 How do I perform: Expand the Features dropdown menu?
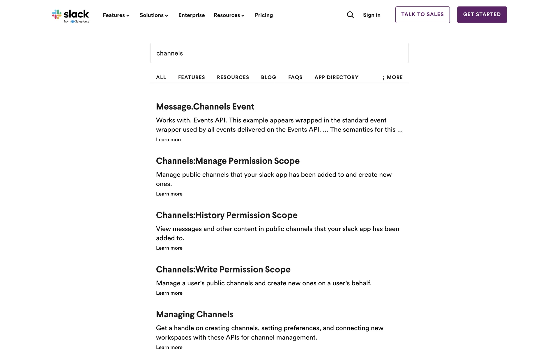click(116, 15)
